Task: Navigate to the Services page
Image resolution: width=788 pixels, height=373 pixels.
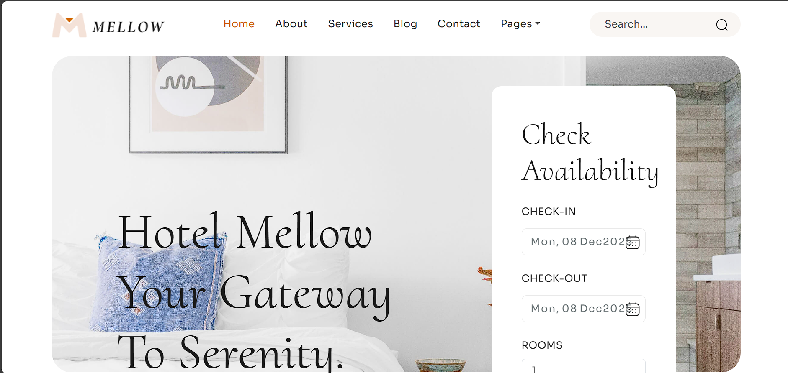Action: tap(350, 24)
